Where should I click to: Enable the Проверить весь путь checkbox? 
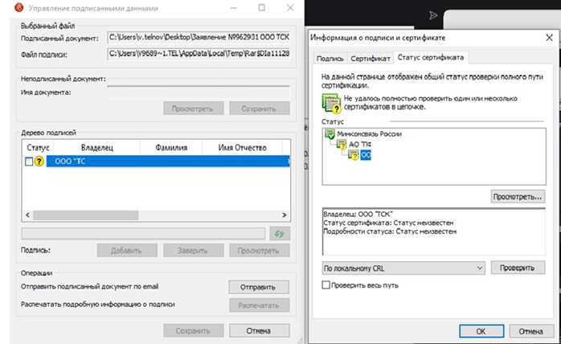tap(326, 285)
